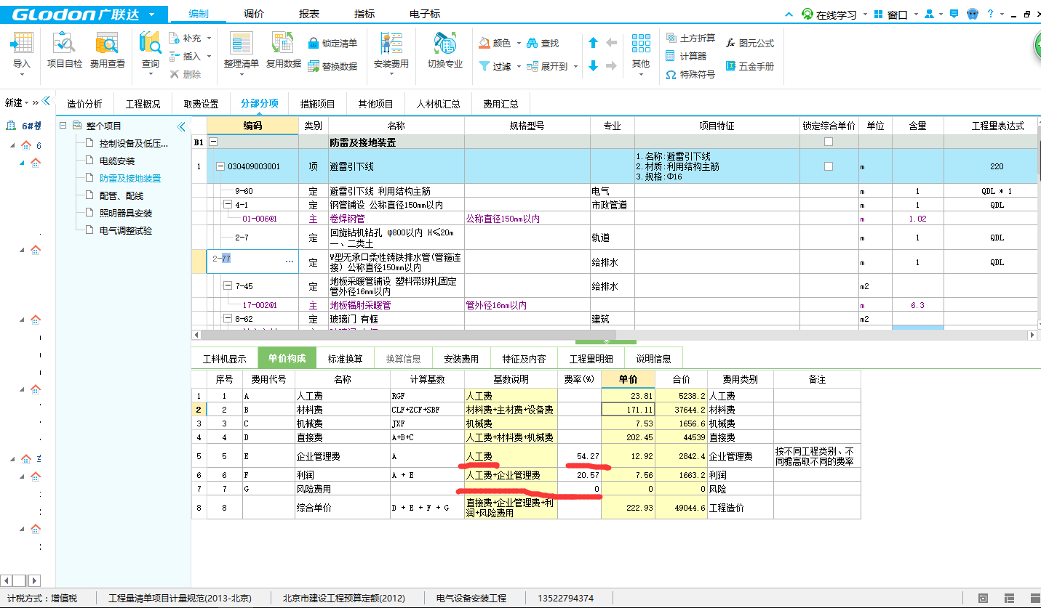
Task: Switch to the 电子标 ribbon tab
Action: point(425,14)
